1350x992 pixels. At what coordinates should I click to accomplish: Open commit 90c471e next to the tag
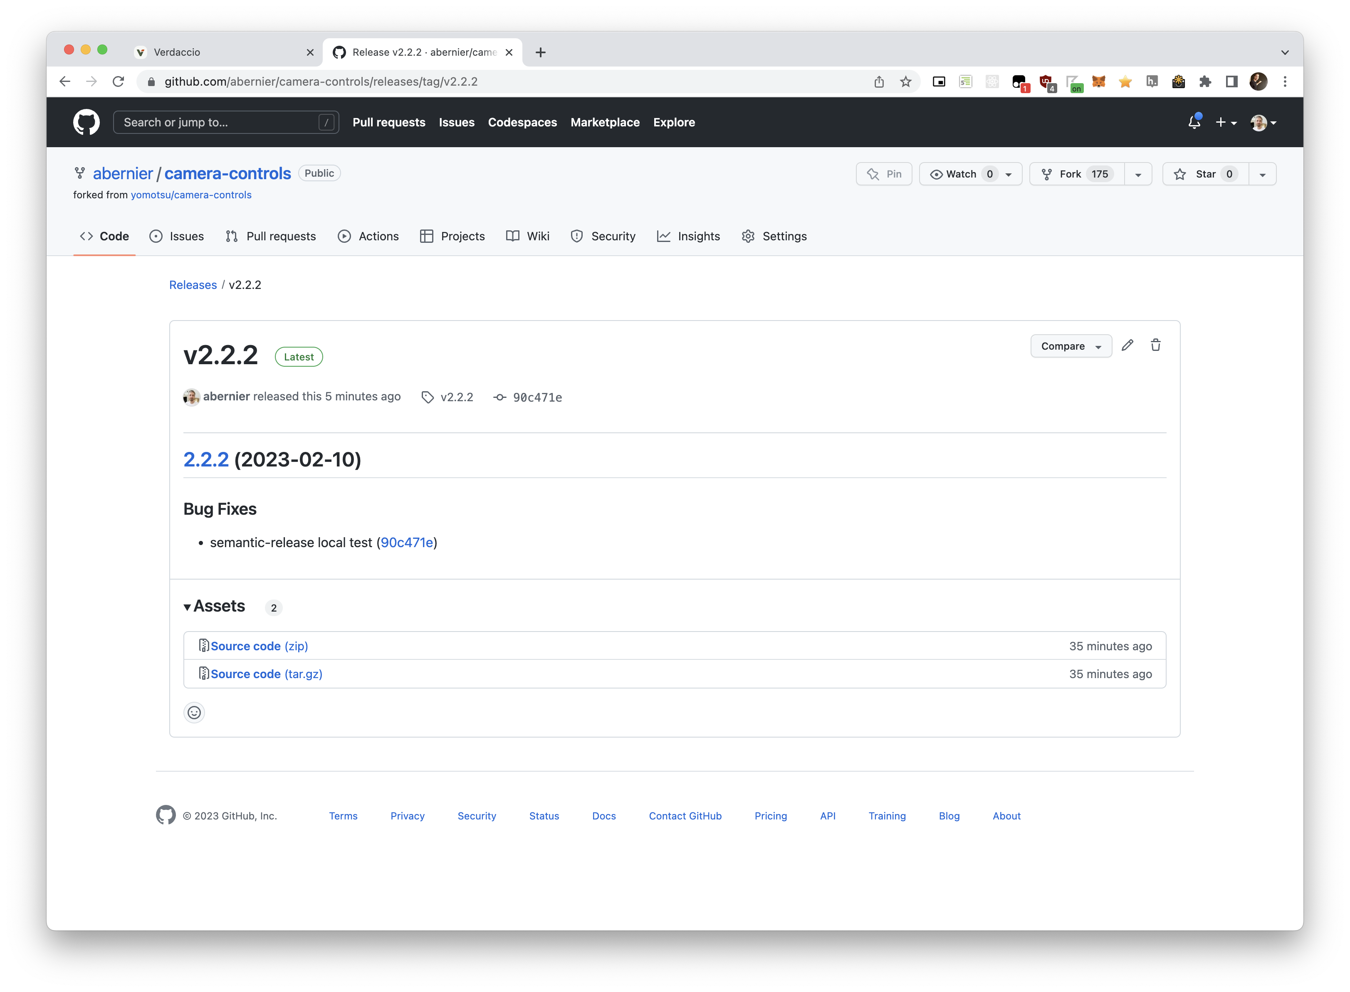pyautogui.click(x=527, y=397)
